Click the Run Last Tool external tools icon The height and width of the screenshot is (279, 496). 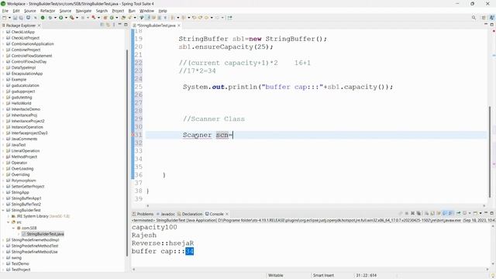tap(72, 18)
